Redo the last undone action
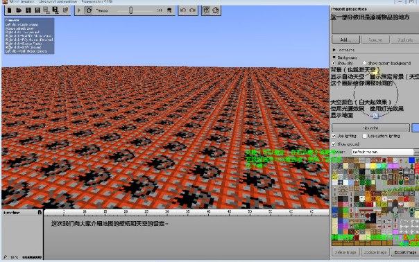 [192, 10]
